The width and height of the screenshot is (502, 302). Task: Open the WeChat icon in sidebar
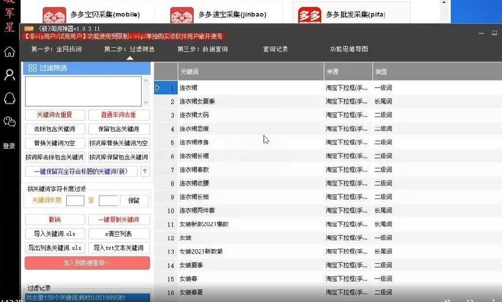9,121
